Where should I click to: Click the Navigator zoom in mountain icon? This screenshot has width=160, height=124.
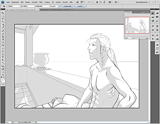pyautogui.click(x=147, y=38)
